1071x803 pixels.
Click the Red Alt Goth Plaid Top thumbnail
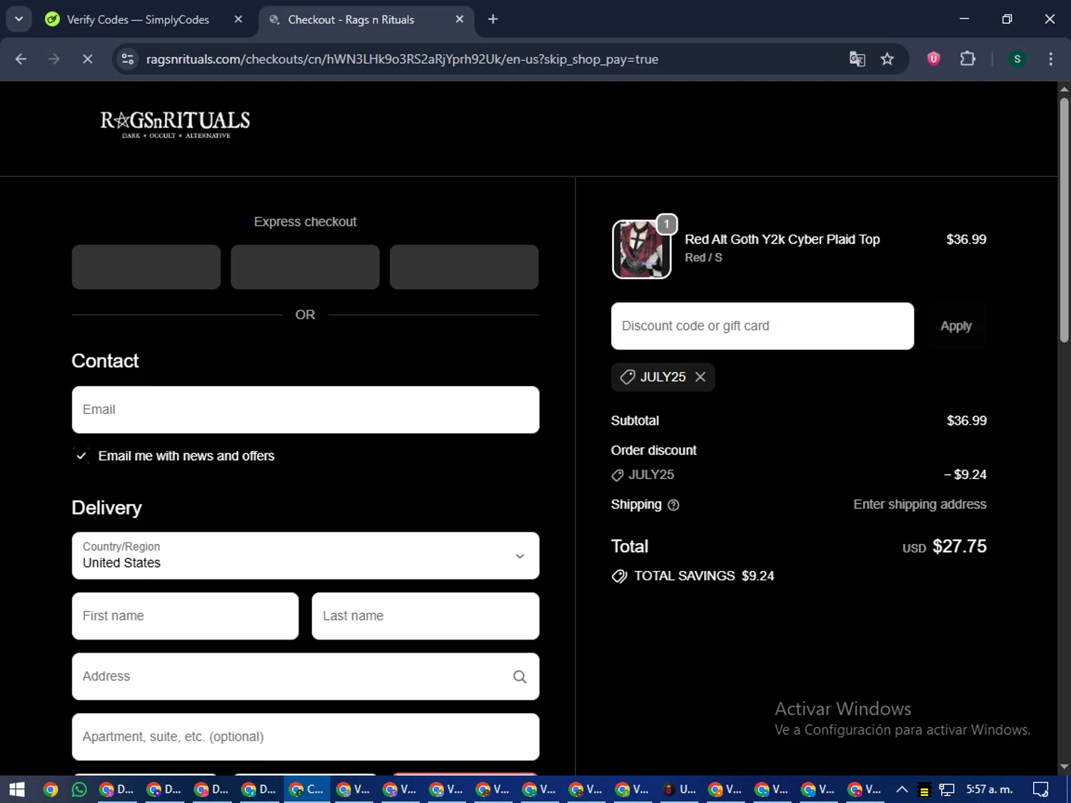[x=642, y=249]
